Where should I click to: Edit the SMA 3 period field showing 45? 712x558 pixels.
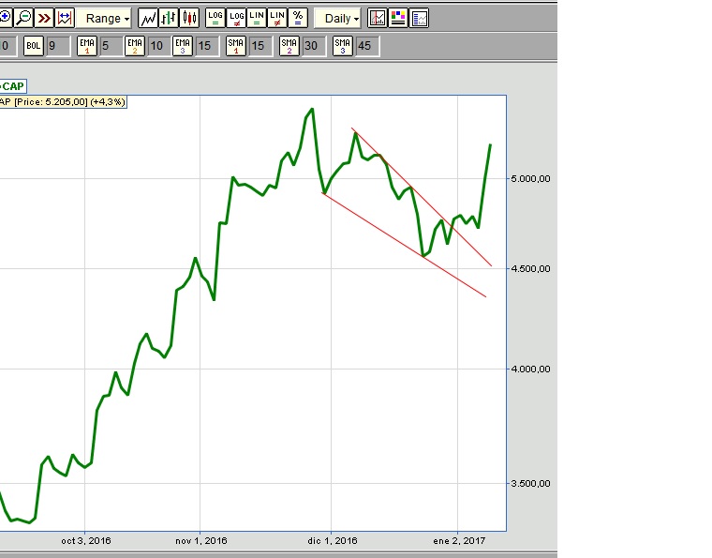click(x=367, y=46)
